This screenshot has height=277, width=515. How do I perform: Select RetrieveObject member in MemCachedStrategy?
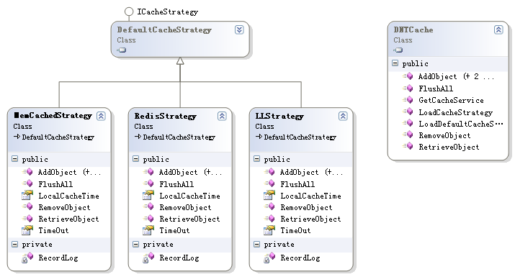[68, 219]
